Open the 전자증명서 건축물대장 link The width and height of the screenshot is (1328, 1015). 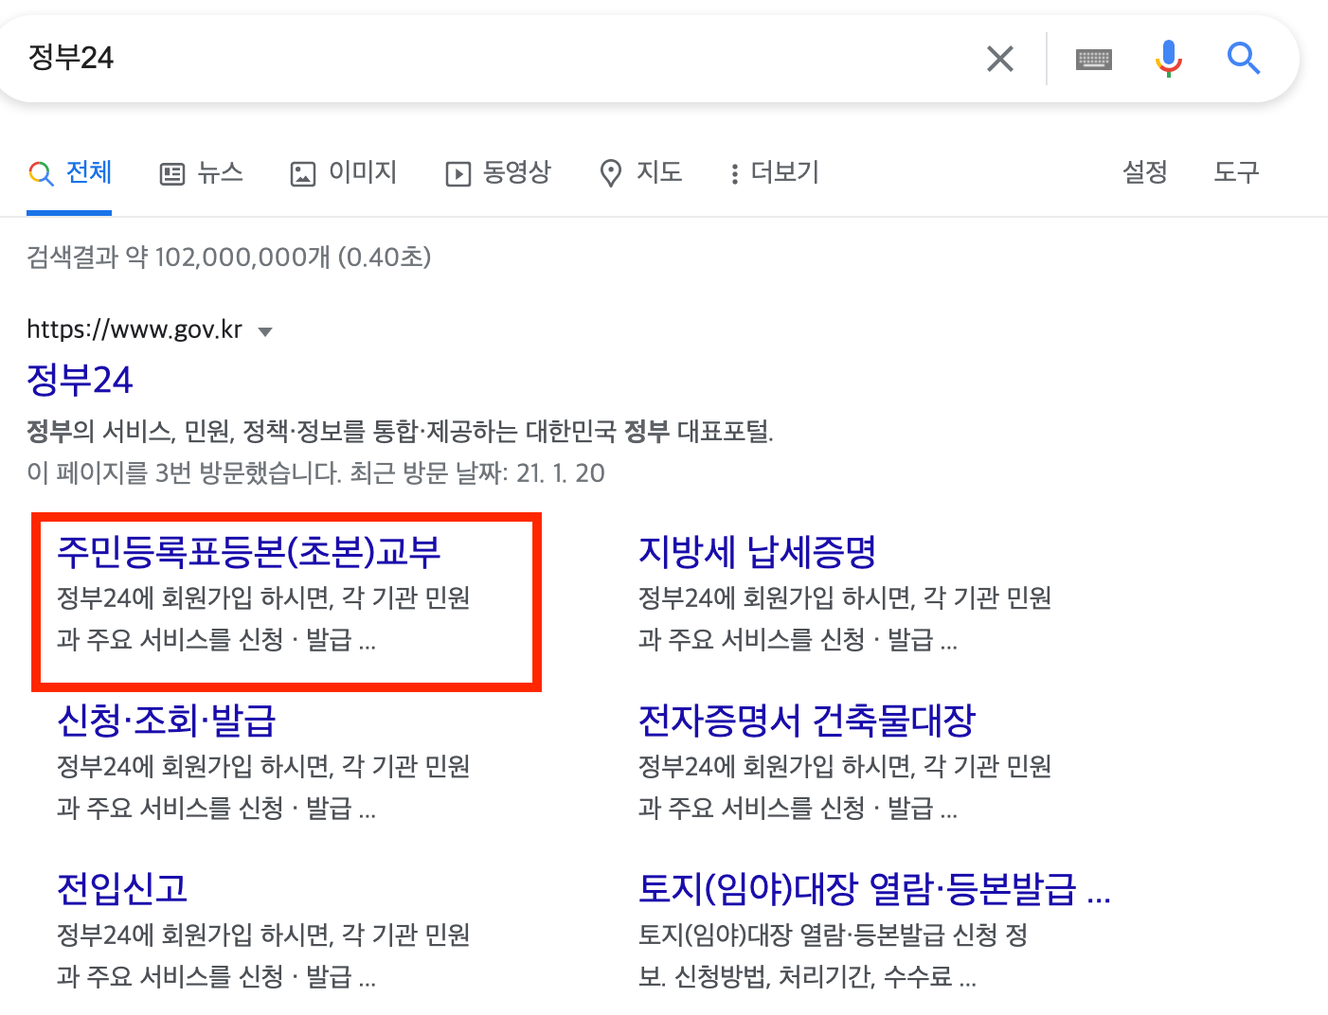pyautogui.click(x=806, y=721)
